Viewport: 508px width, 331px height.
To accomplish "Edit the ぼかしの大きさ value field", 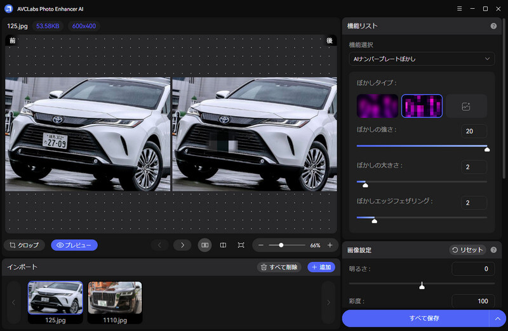I will pos(474,167).
